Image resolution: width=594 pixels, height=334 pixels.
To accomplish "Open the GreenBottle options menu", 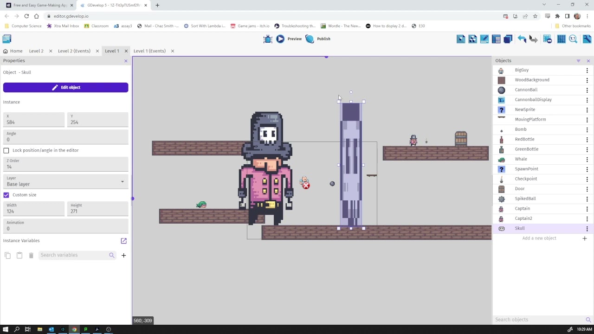I will point(587,149).
